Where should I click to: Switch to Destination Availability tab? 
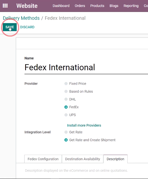point(83,159)
